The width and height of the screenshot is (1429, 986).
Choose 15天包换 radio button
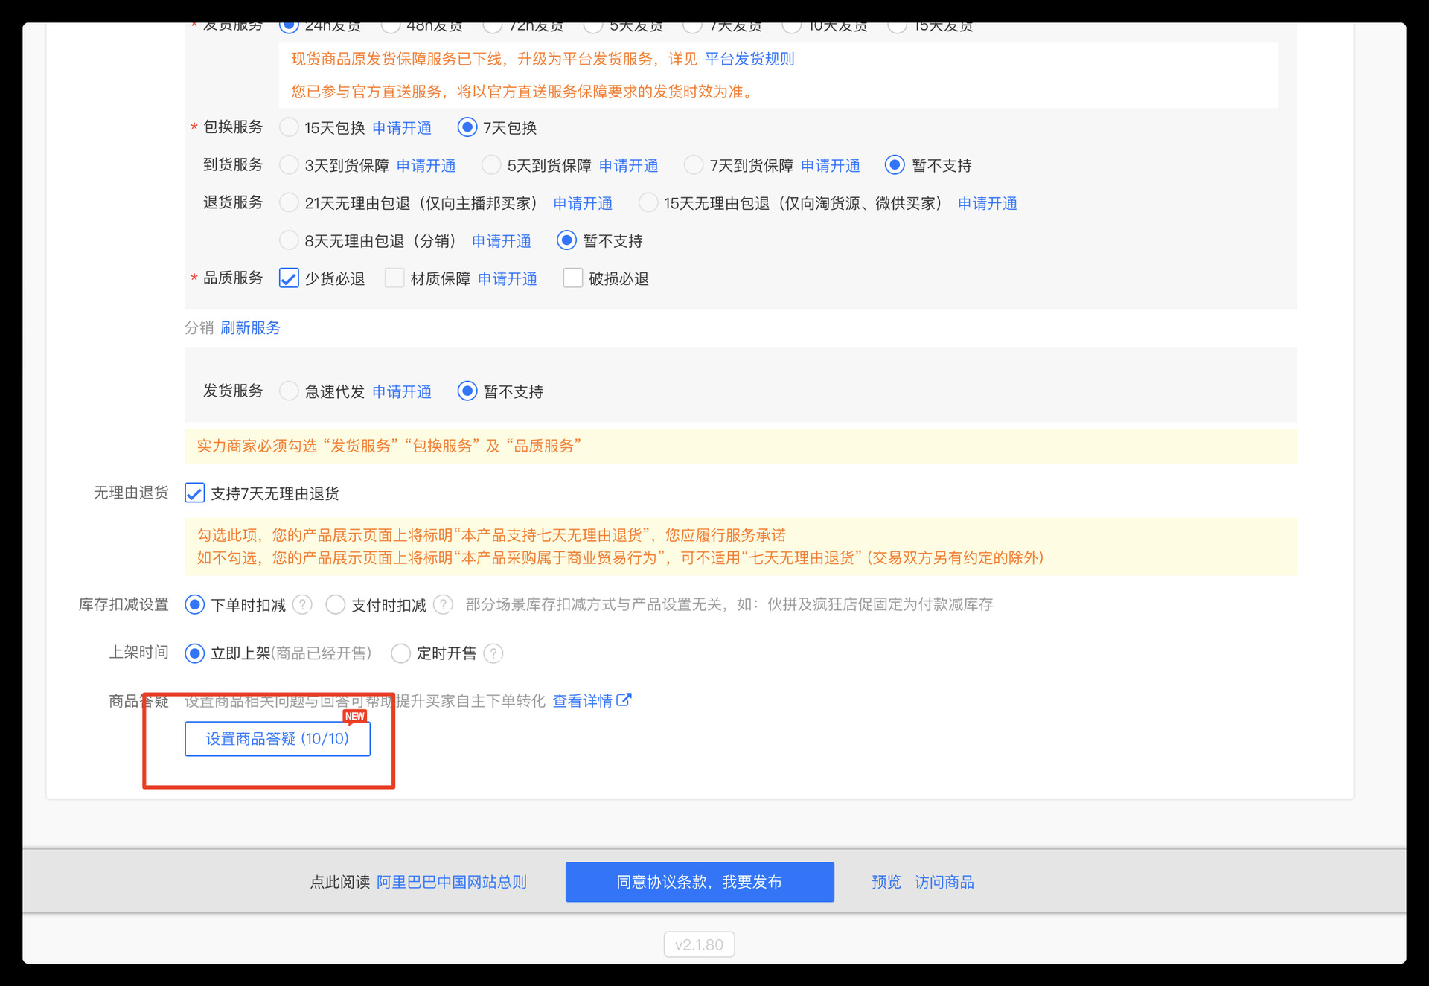(x=289, y=127)
